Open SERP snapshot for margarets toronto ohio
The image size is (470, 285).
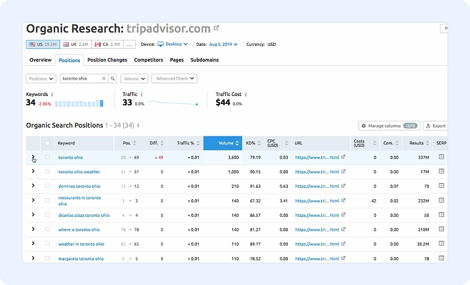coord(441,258)
